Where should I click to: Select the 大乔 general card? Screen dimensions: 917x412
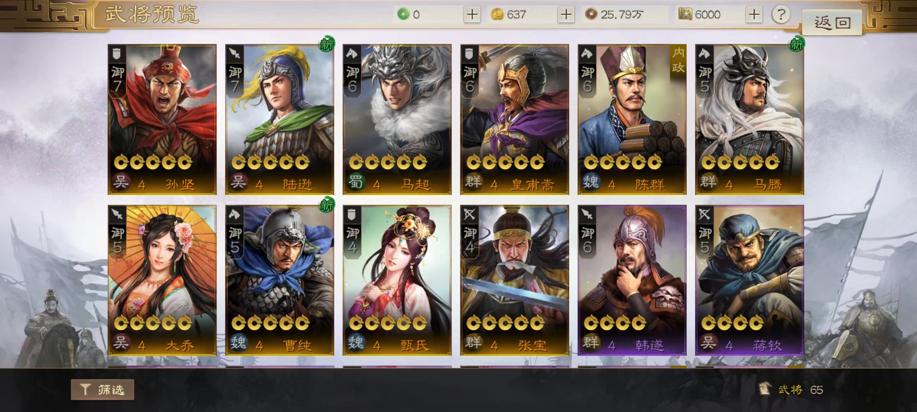tap(162, 280)
